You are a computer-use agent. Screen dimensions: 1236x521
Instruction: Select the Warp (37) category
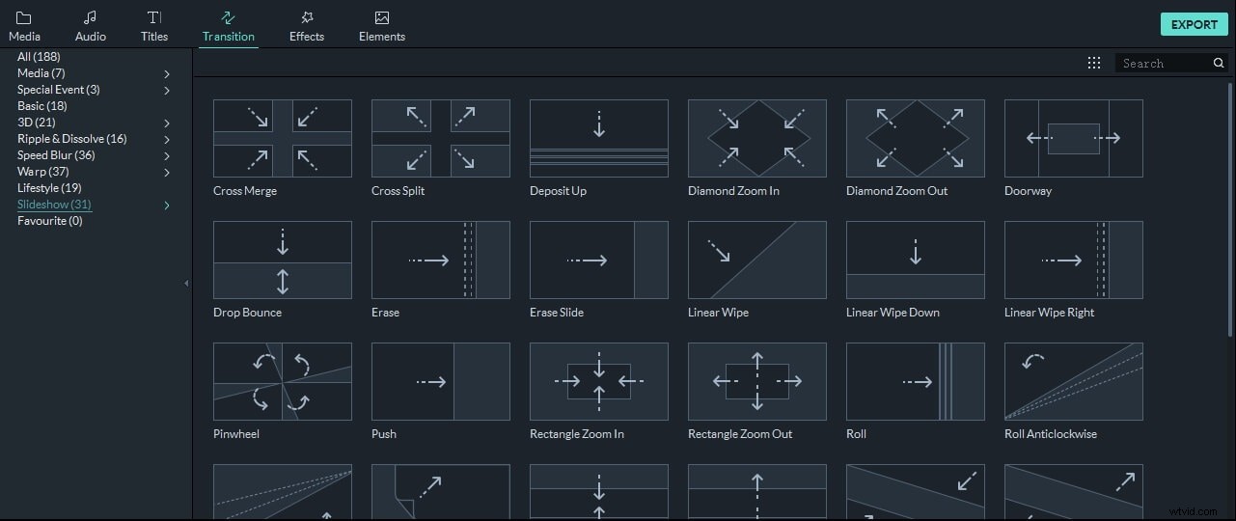[43, 172]
